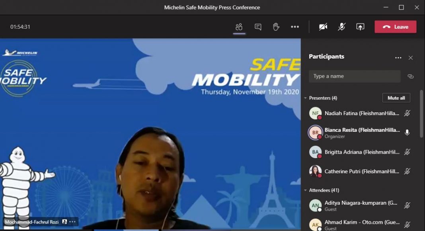Image resolution: width=425 pixels, height=231 pixels.
Task: Unmute your microphone
Action: pos(341,27)
